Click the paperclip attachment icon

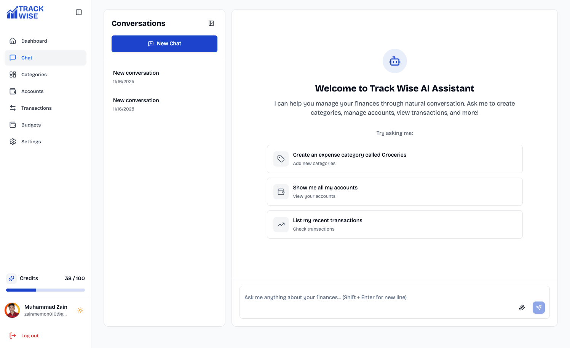(522, 307)
